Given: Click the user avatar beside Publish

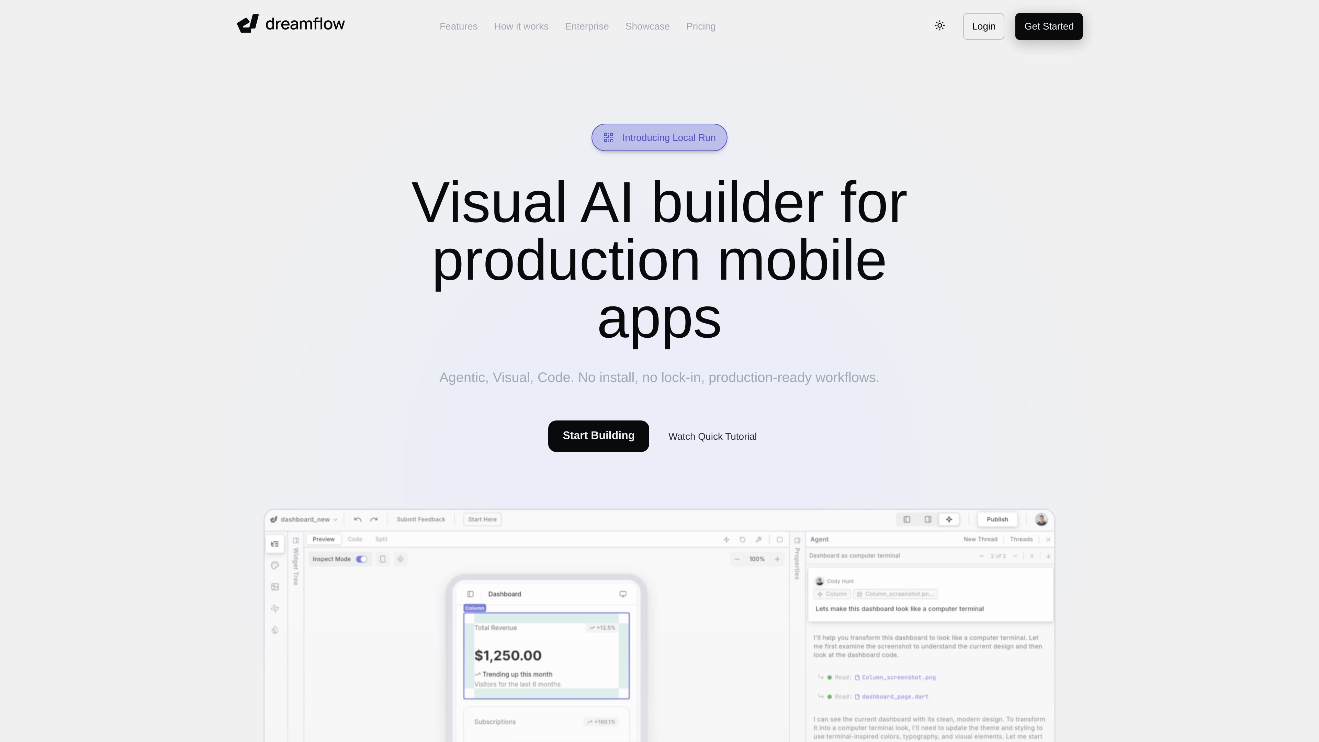Looking at the screenshot, I should point(1041,519).
